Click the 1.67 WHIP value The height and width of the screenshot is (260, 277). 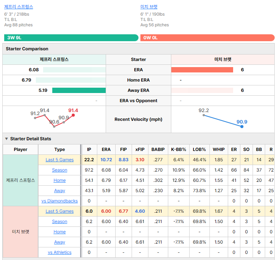(219, 211)
